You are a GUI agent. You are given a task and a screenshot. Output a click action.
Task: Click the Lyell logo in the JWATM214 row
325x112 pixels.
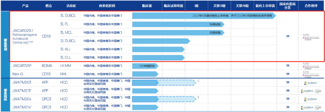tap(318, 107)
